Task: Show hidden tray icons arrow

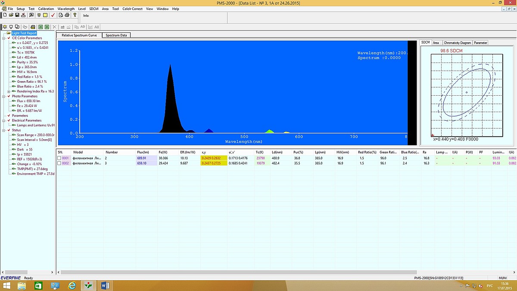Action: (x=461, y=285)
